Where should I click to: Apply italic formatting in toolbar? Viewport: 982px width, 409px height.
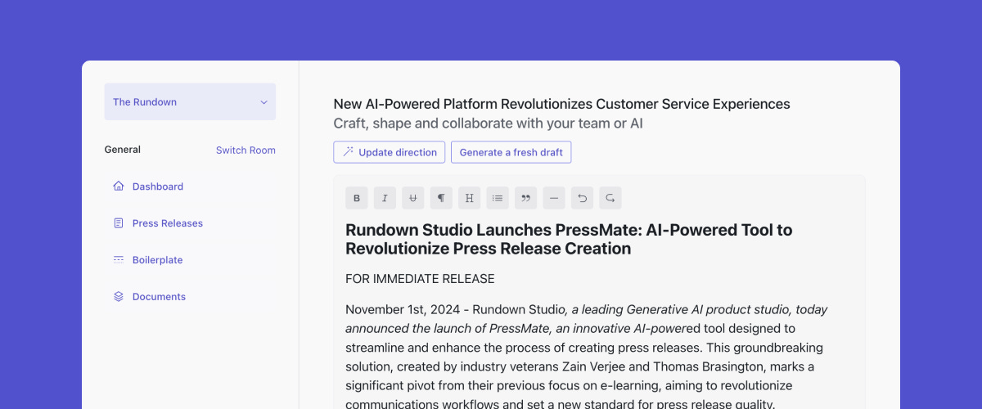pyautogui.click(x=385, y=198)
